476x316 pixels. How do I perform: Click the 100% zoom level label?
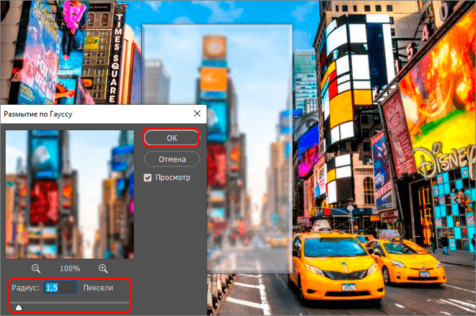tap(70, 268)
